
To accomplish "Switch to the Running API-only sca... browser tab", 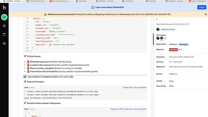I will pyautogui.click(x=59, y=1).
